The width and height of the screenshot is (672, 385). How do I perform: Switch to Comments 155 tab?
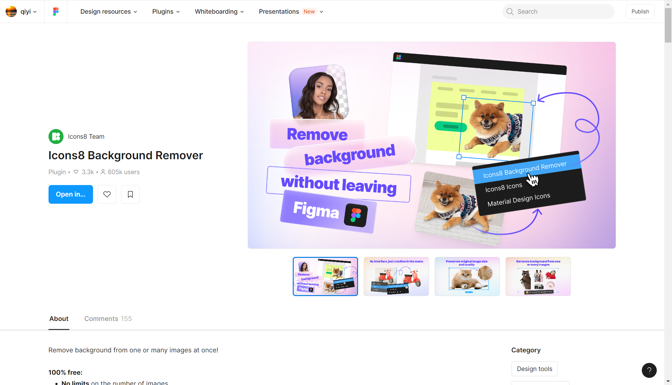click(x=108, y=318)
